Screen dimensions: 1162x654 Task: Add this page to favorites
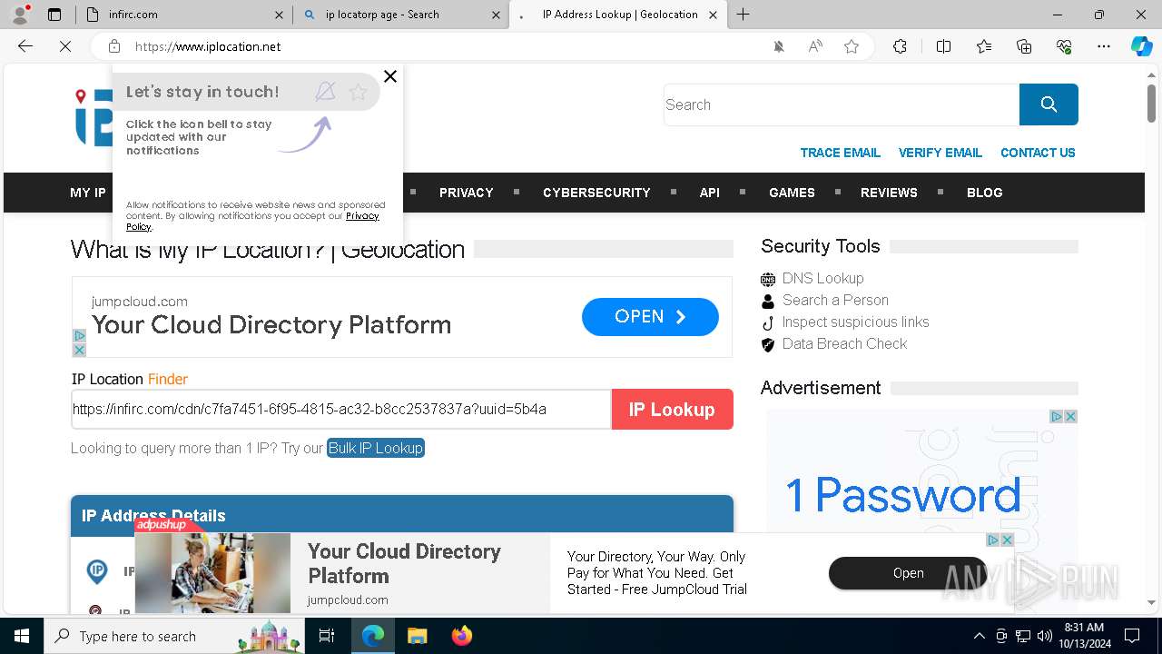pos(852,46)
